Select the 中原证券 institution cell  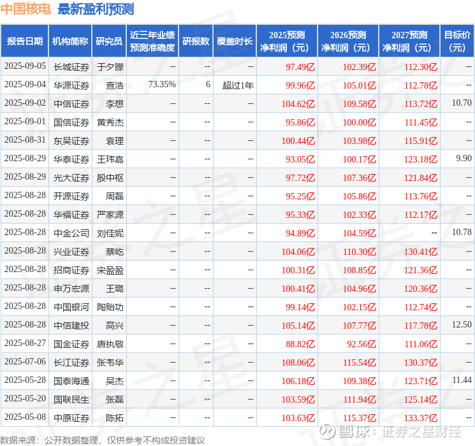[x=71, y=418]
